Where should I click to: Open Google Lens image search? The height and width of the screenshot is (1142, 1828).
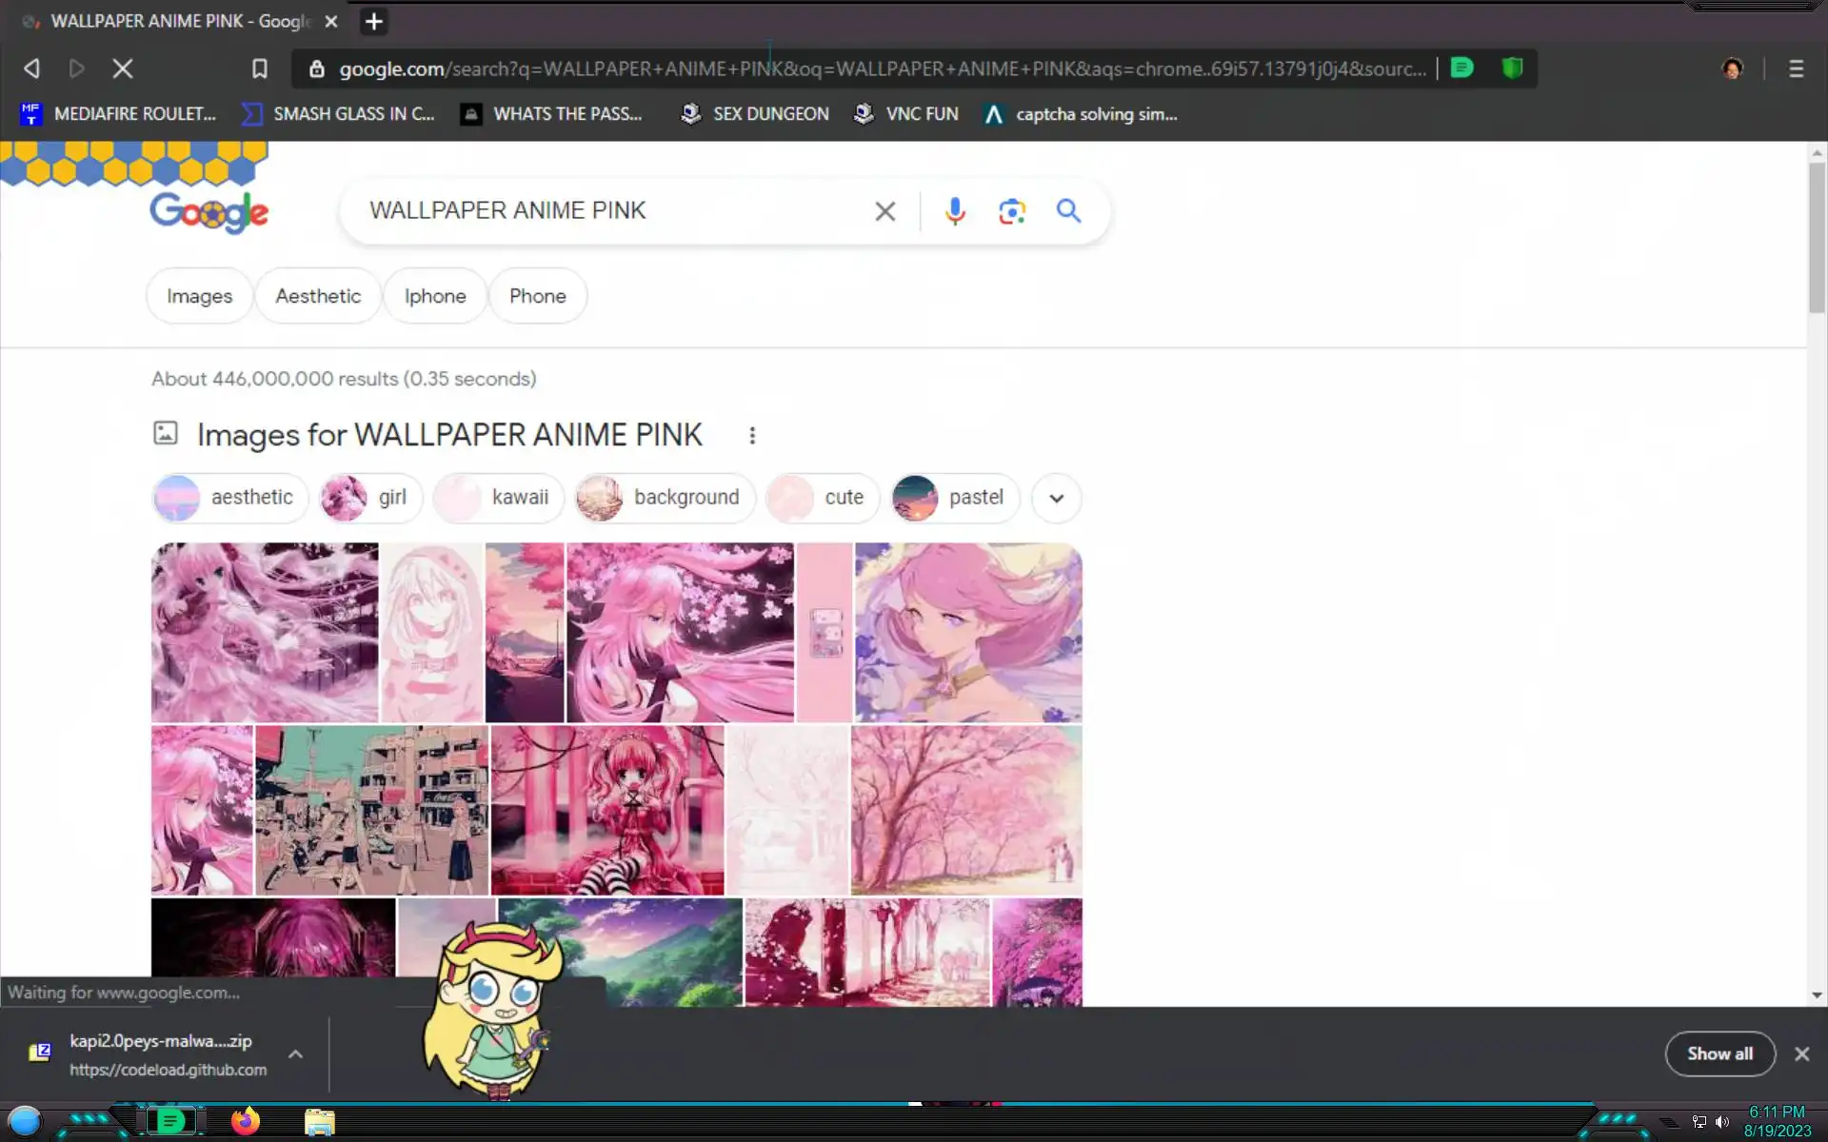(x=1012, y=210)
